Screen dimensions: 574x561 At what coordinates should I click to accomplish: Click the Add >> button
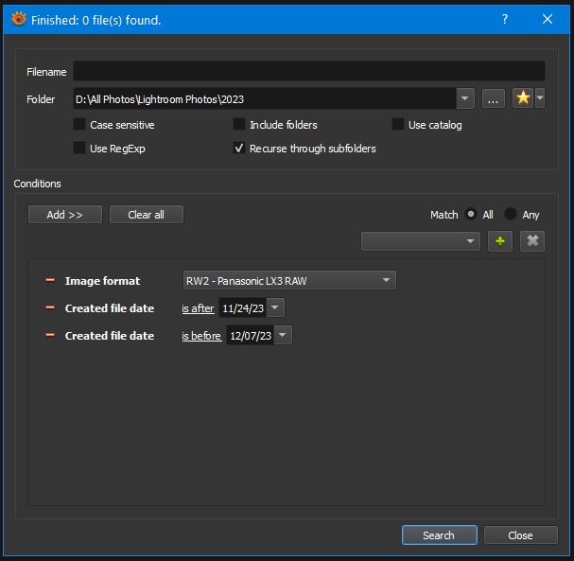click(65, 215)
